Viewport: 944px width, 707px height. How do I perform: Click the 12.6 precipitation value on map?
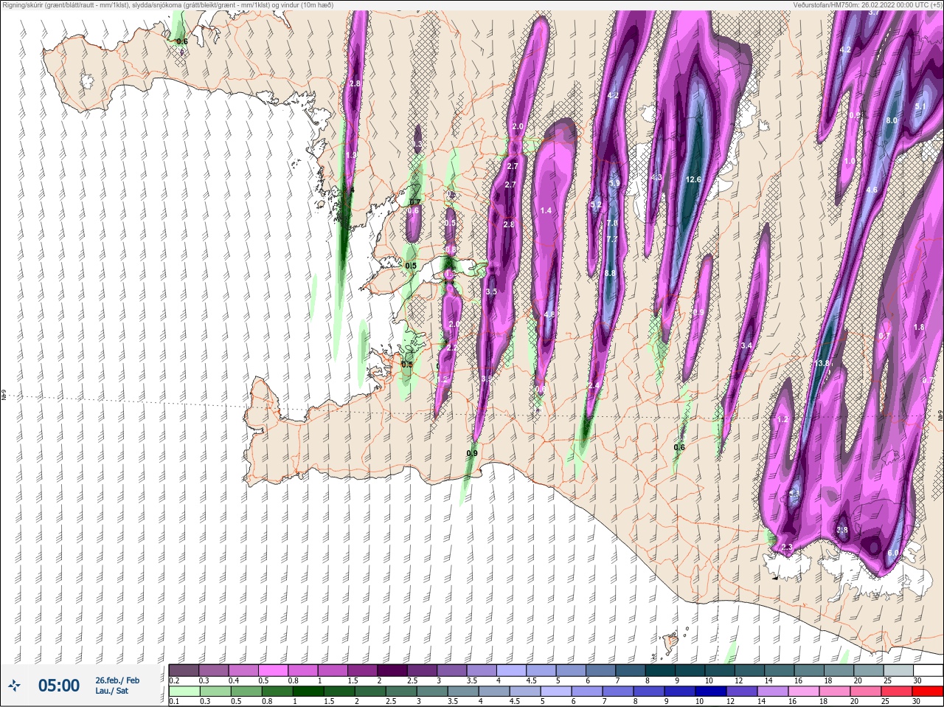[693, 179]
